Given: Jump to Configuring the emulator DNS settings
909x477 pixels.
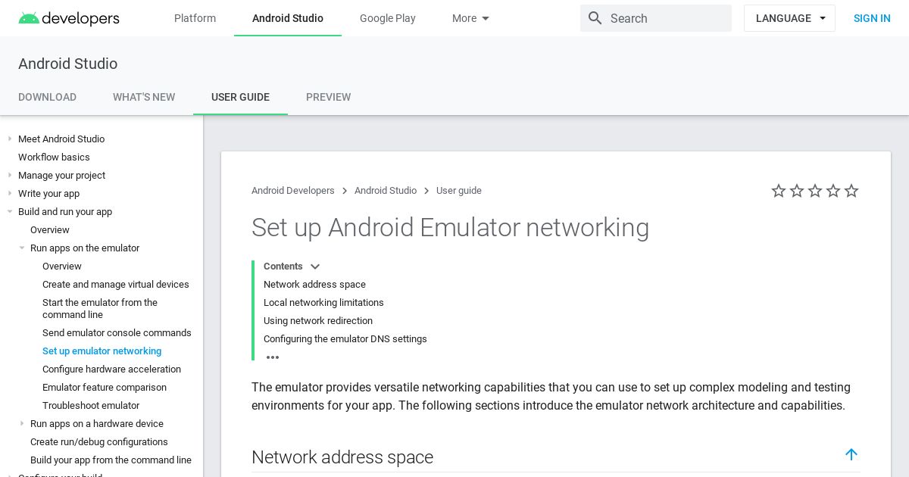Looking at the screenshot, I should 345,339.
